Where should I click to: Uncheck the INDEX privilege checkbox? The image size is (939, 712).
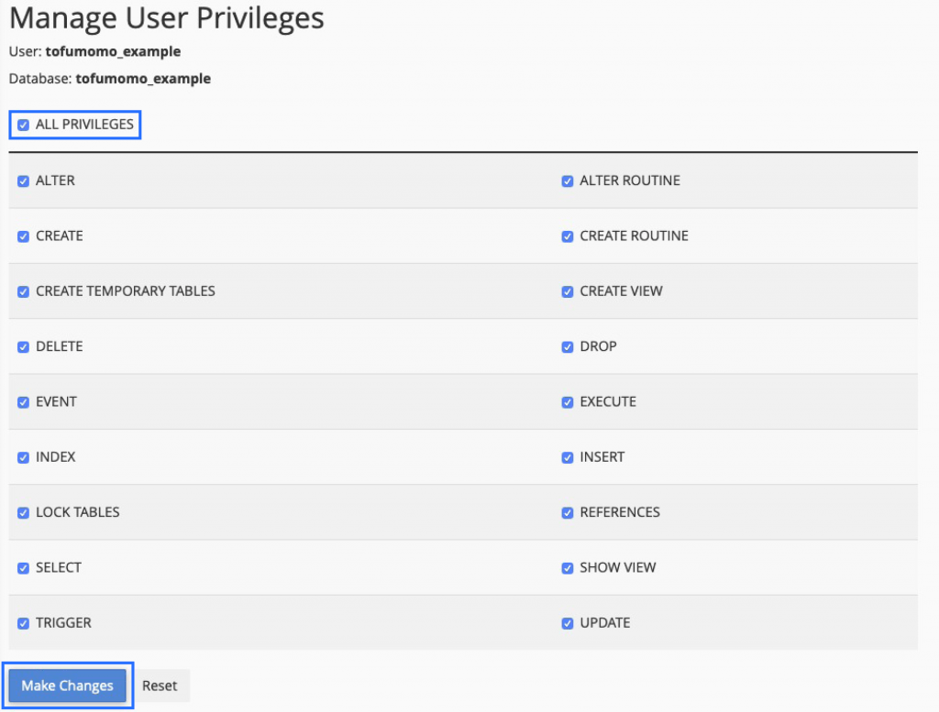click(x=23, y=457)
